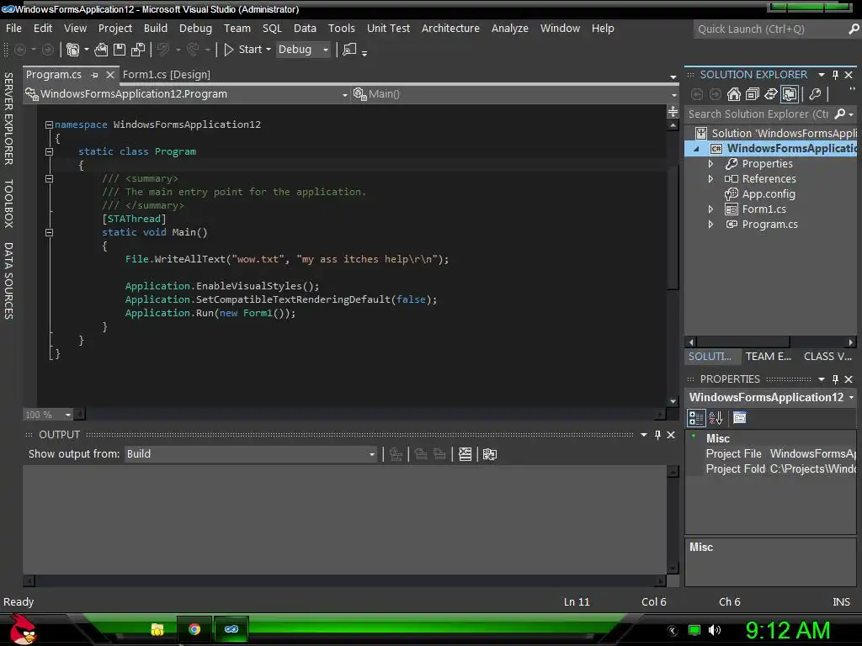This screenshot has height=646, width=862.
Task: Open the Show output from Build dropdown
Action: pyautogui.click(x=371, y=454)
